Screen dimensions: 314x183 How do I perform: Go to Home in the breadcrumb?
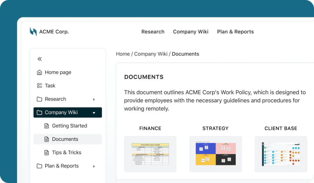(123, 54)
